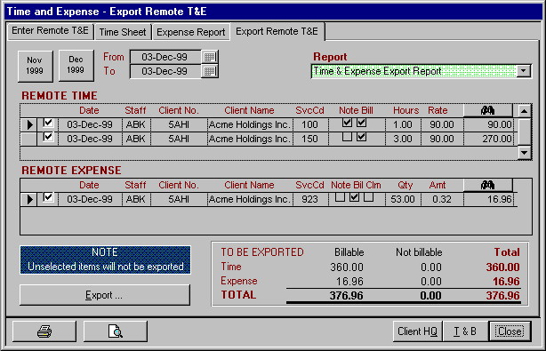Click the Remote Time scroll down arrow

coord(524,152)
